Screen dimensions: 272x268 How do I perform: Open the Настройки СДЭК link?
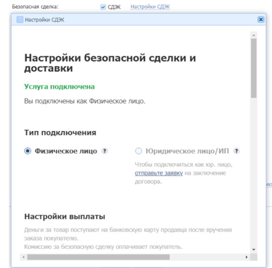click(x=150, y=7)
